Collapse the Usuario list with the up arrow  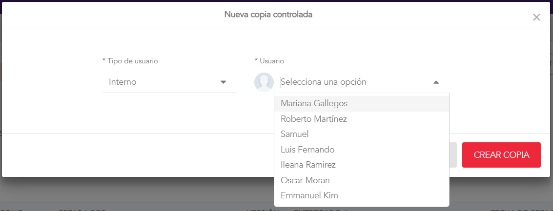[x=436, y=82]
